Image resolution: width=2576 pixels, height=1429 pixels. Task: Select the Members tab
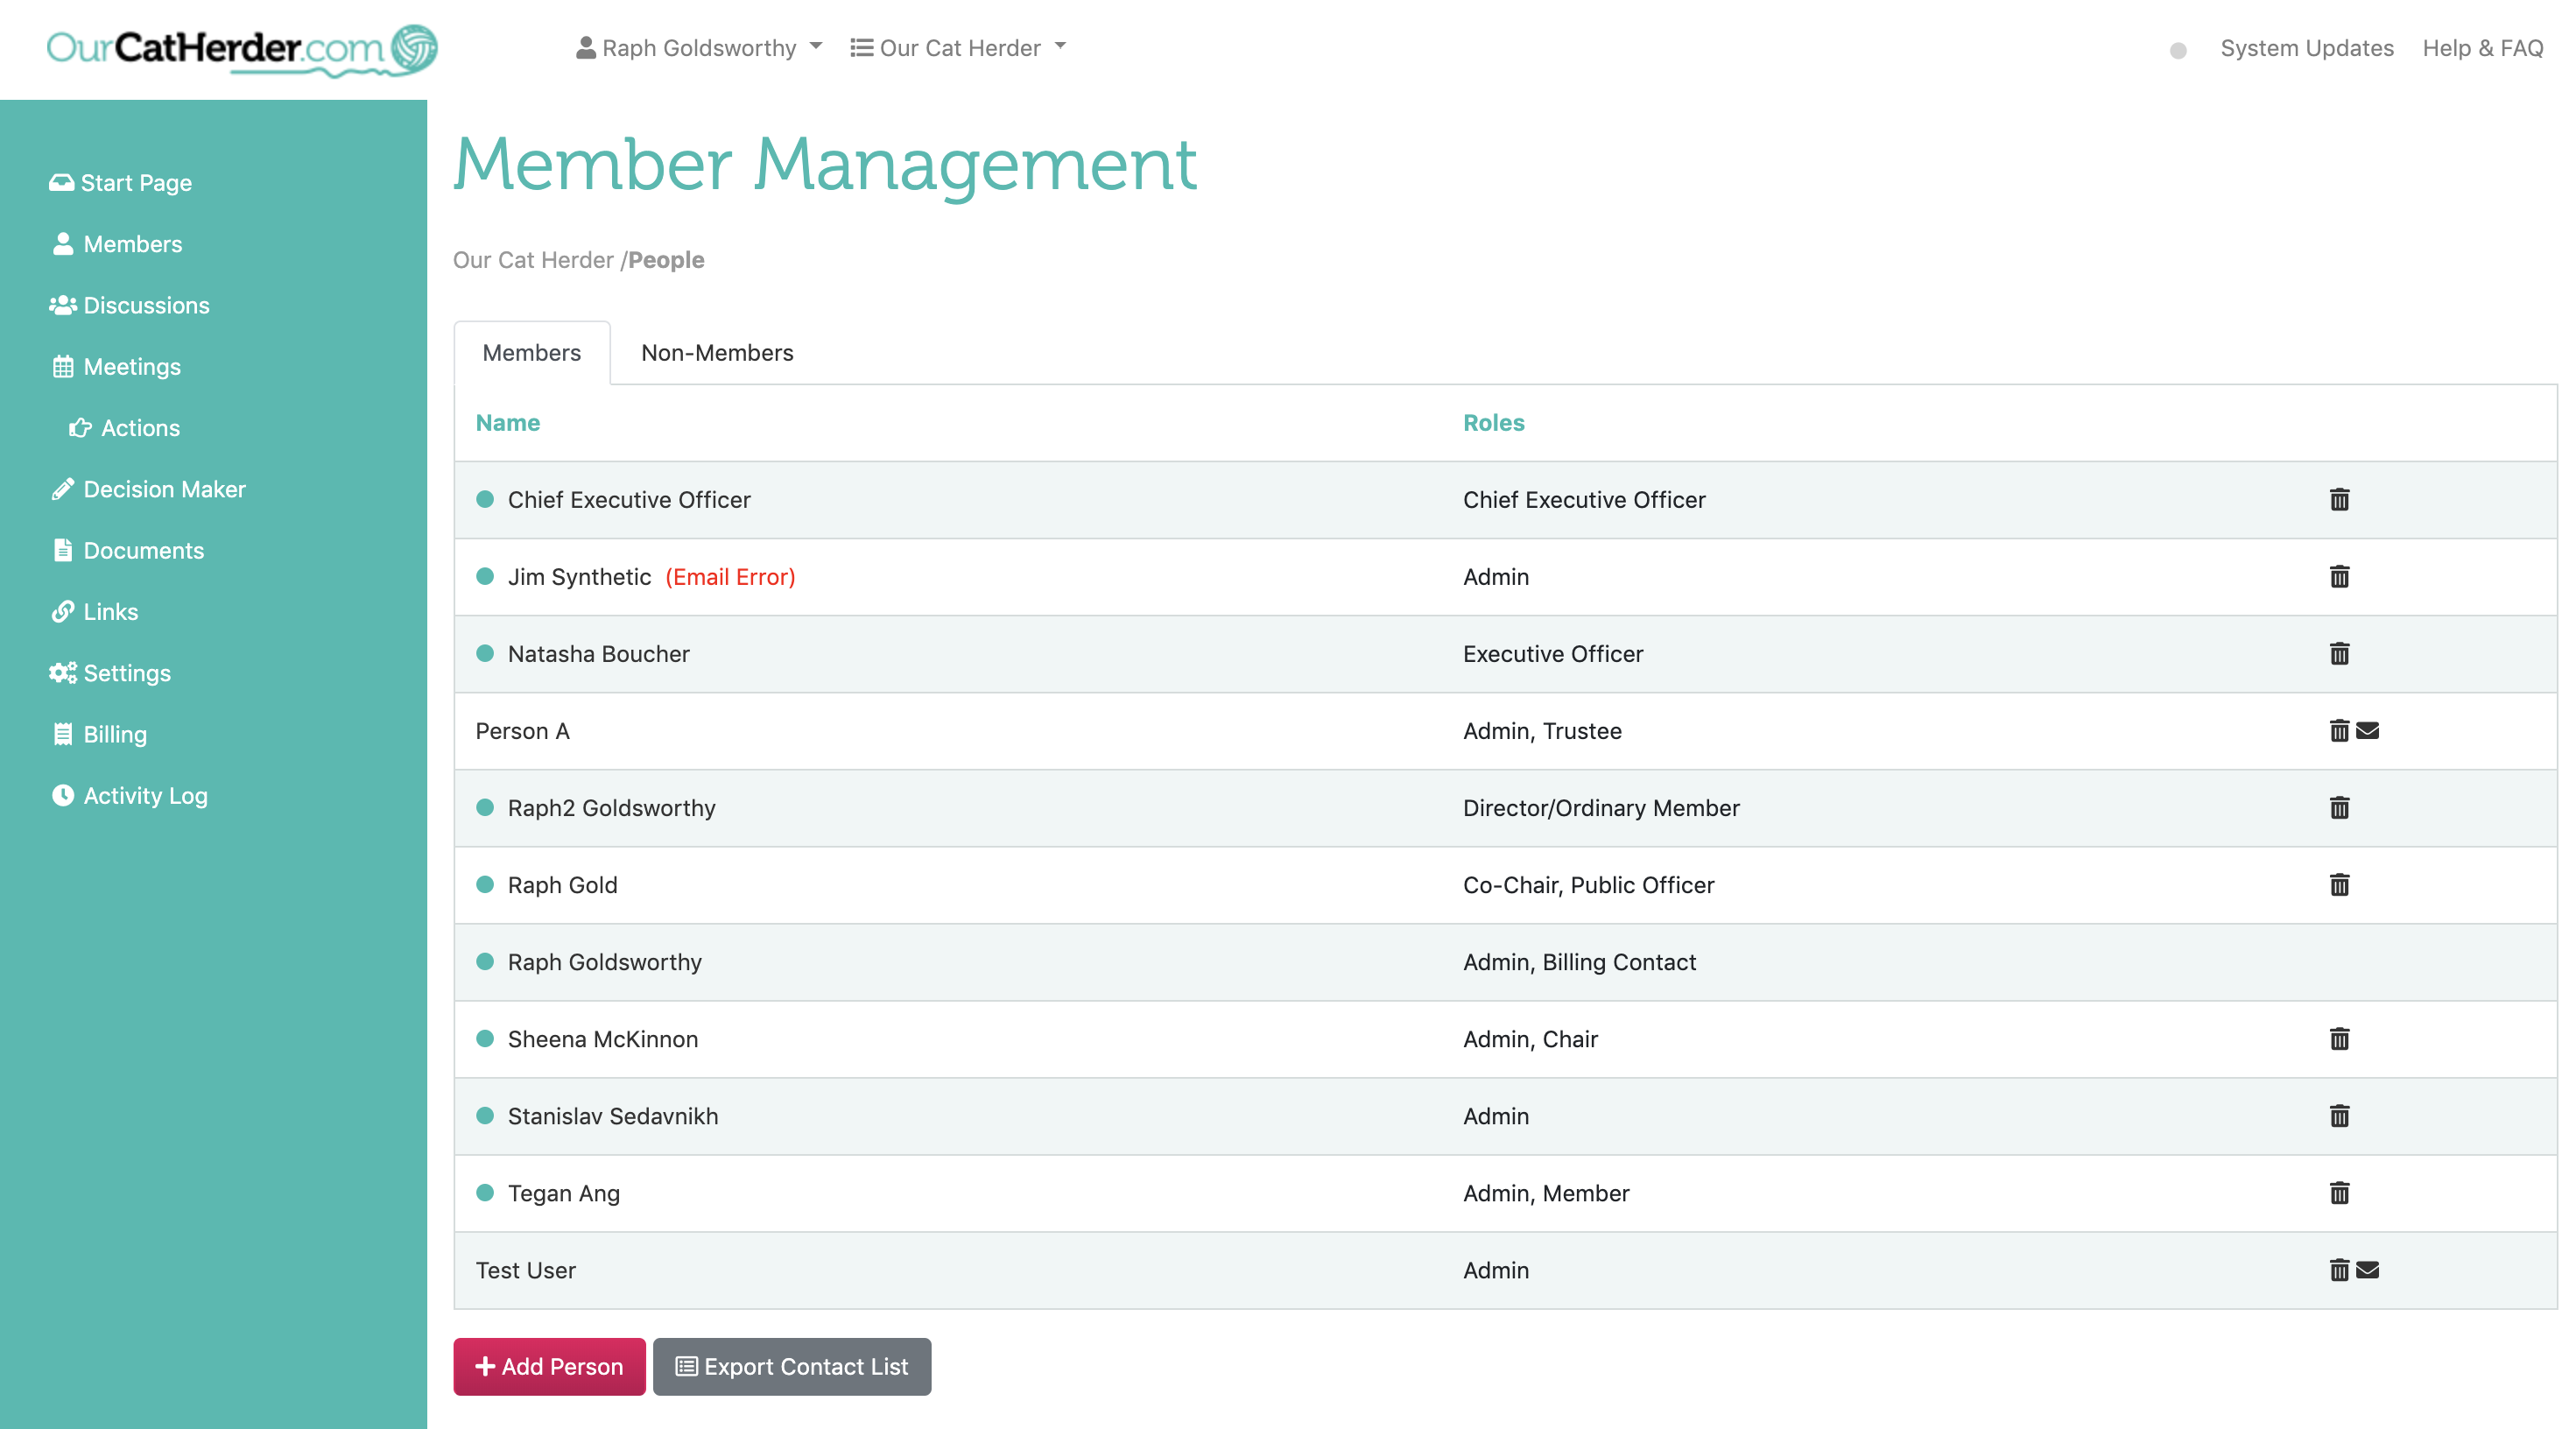coord(531,352)
